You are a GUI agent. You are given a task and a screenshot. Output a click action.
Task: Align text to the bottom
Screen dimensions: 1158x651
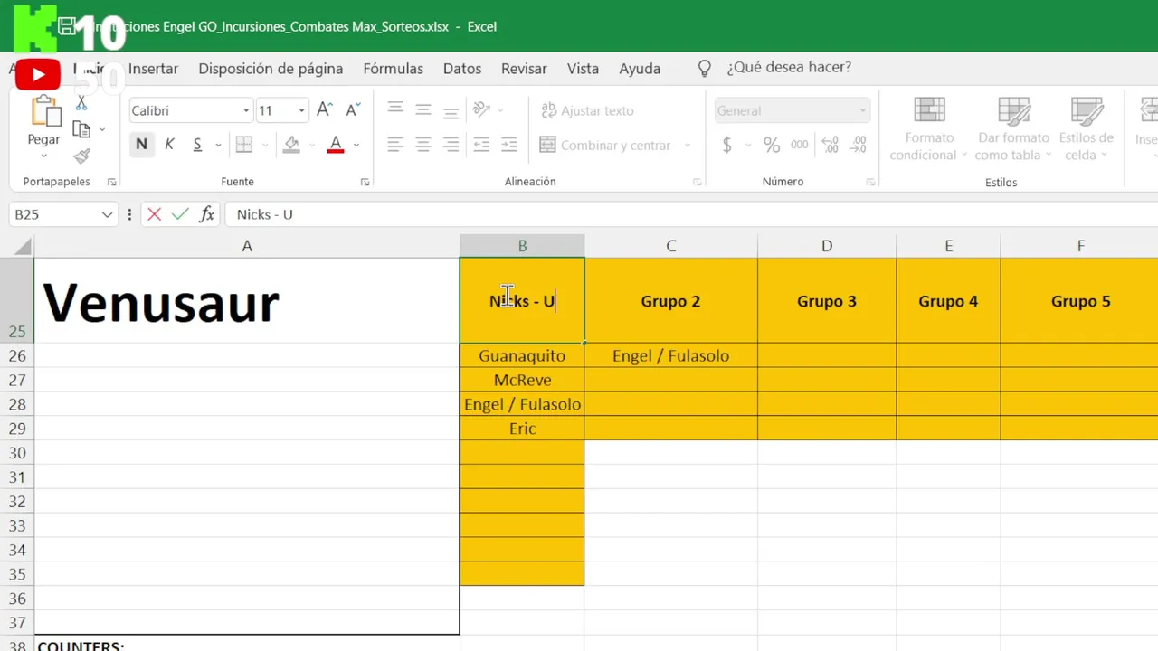point(451,112)
